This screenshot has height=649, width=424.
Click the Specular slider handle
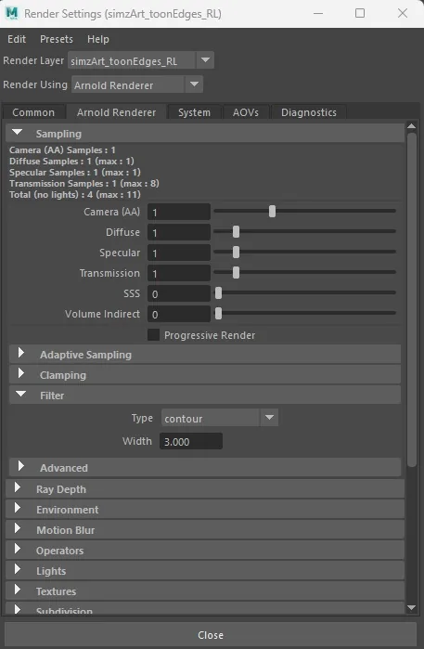tap(236, 252)
